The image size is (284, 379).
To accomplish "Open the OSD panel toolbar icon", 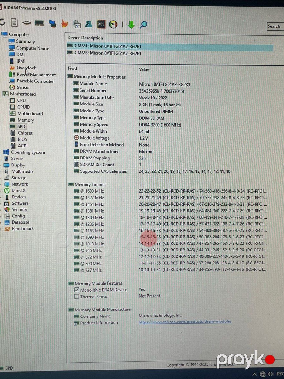I will (x=101, y=24).
